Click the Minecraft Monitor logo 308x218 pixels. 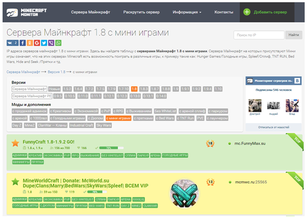[26, 13]
